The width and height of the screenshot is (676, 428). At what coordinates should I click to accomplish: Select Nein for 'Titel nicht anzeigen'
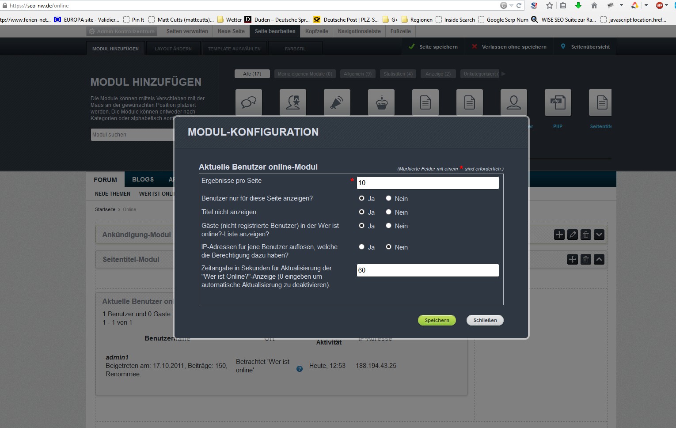tap(389, 212)
